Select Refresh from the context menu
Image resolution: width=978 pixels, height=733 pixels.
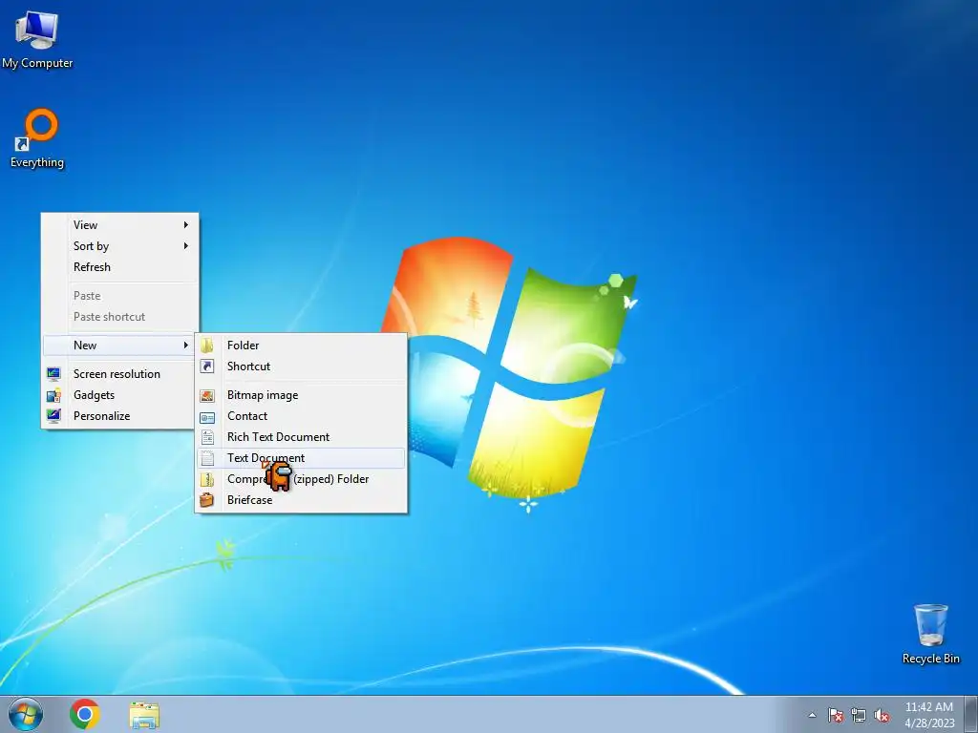pos(119,267)
